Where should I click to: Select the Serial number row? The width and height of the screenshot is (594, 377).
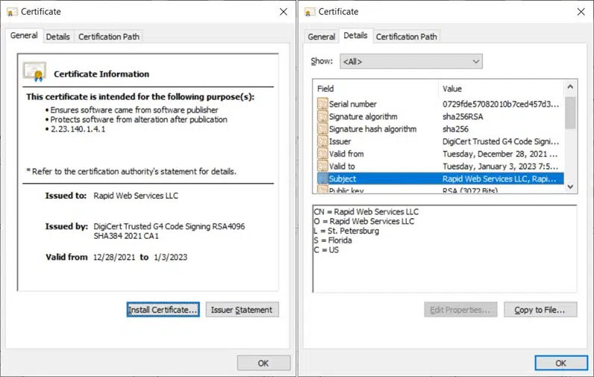click(440, 104)
